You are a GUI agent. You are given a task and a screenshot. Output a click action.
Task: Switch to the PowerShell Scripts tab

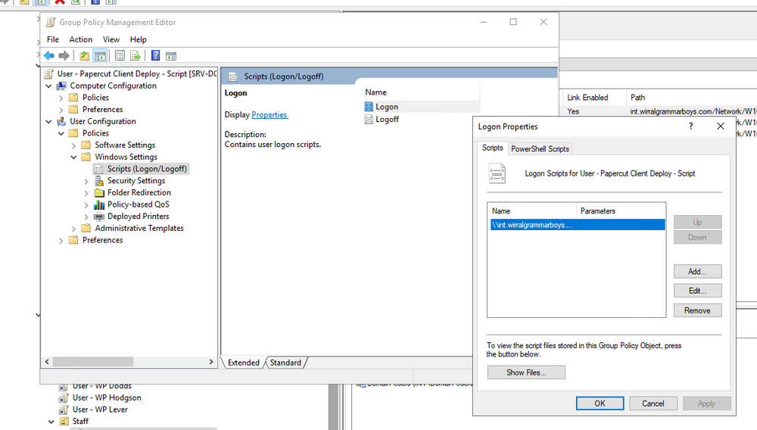coord(540,148)
